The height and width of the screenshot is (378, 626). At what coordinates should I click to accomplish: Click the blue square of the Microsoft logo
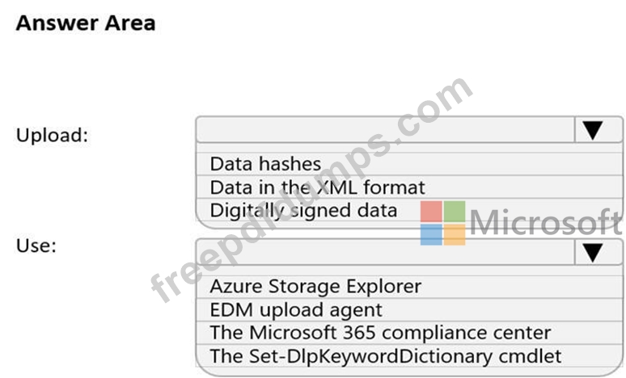[431, 234]
